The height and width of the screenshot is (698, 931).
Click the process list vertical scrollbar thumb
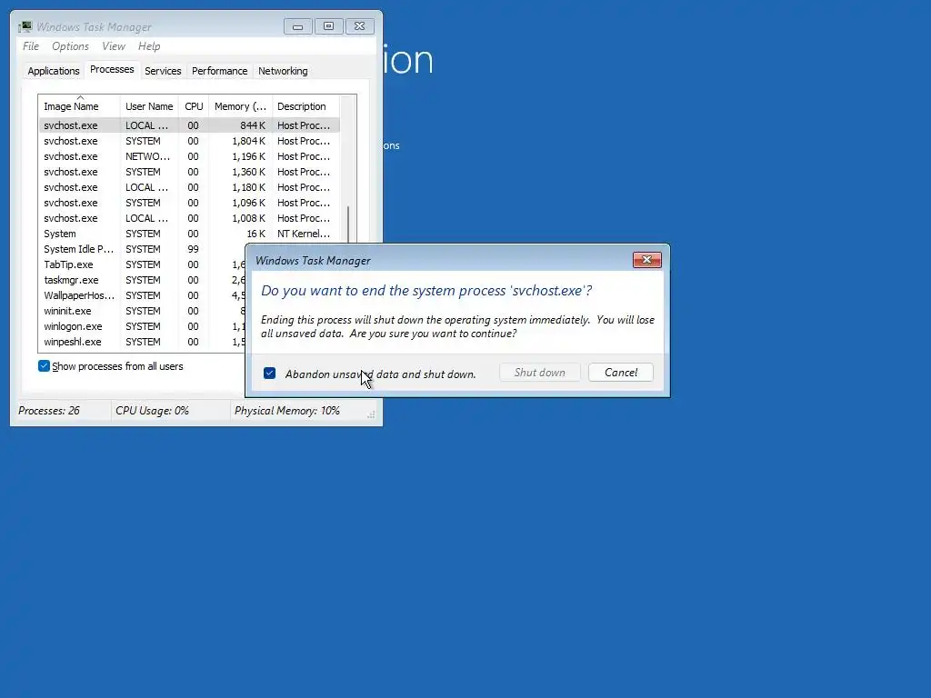pos(348,224)
